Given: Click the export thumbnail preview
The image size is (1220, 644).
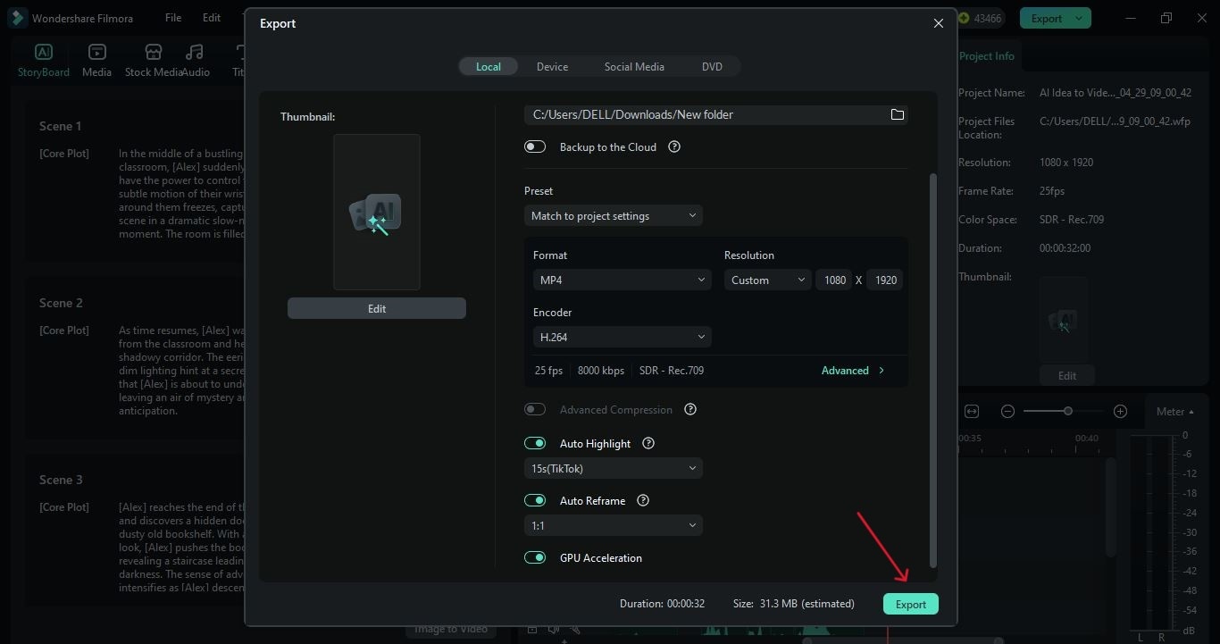Looking at the screenshot, I should coord(377,213).
